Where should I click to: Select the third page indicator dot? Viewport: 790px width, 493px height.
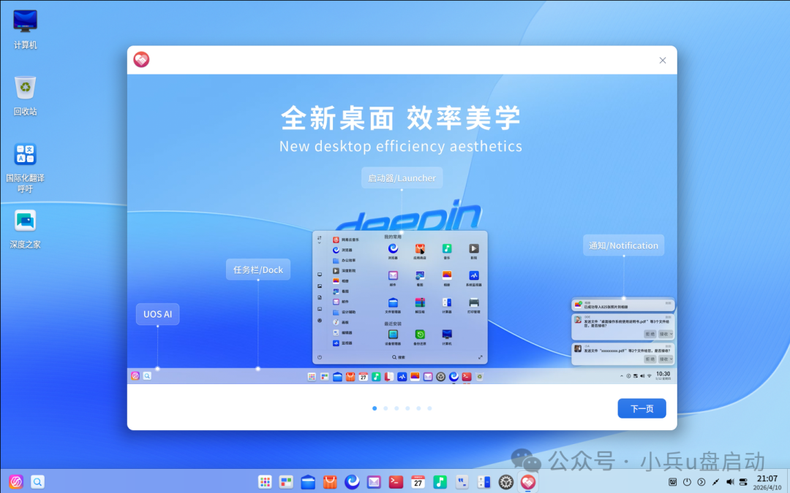pyautogui.click(x=396, y=408)
